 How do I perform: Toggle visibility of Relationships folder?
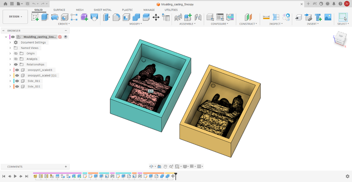click(x=16, y=65)
